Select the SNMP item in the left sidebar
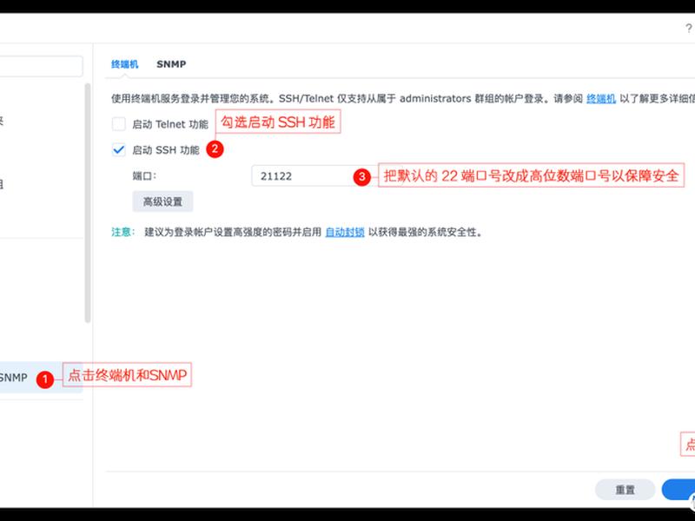 click(41, 378)
